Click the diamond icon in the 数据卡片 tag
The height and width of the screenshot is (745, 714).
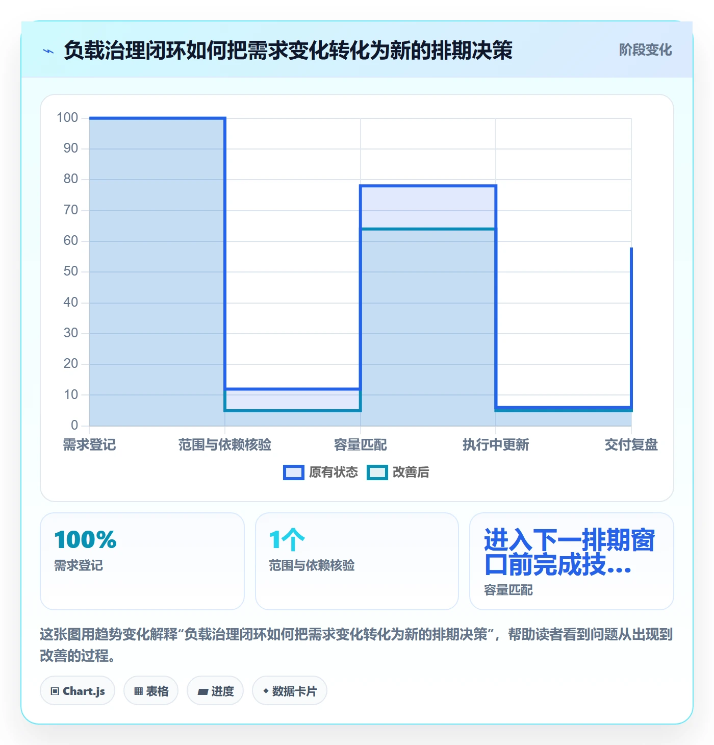[266, 691]
